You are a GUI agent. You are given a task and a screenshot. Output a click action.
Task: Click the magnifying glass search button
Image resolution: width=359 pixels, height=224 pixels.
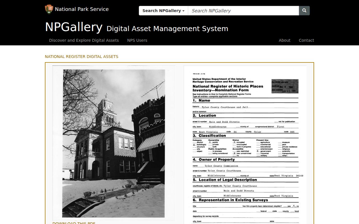click(304, 11)
